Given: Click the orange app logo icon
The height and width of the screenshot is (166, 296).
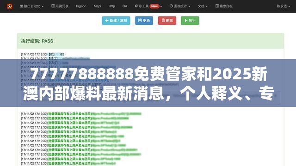Looking at the screenshot, I should tap(10, 6).
